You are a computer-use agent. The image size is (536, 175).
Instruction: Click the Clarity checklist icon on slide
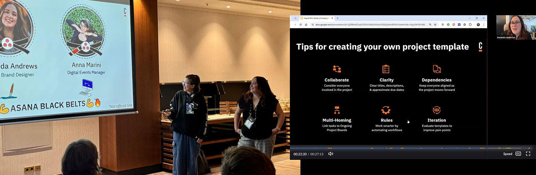[386, 69]
